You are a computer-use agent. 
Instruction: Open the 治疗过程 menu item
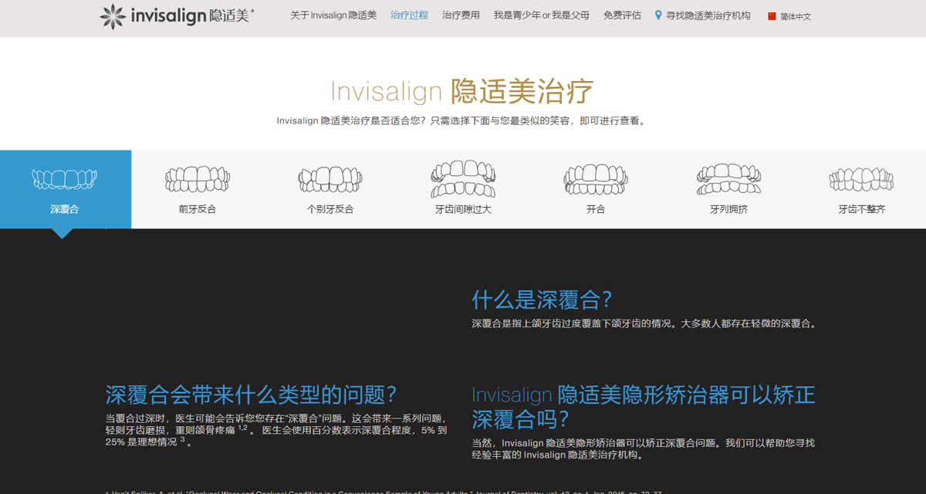coord(409,15)
